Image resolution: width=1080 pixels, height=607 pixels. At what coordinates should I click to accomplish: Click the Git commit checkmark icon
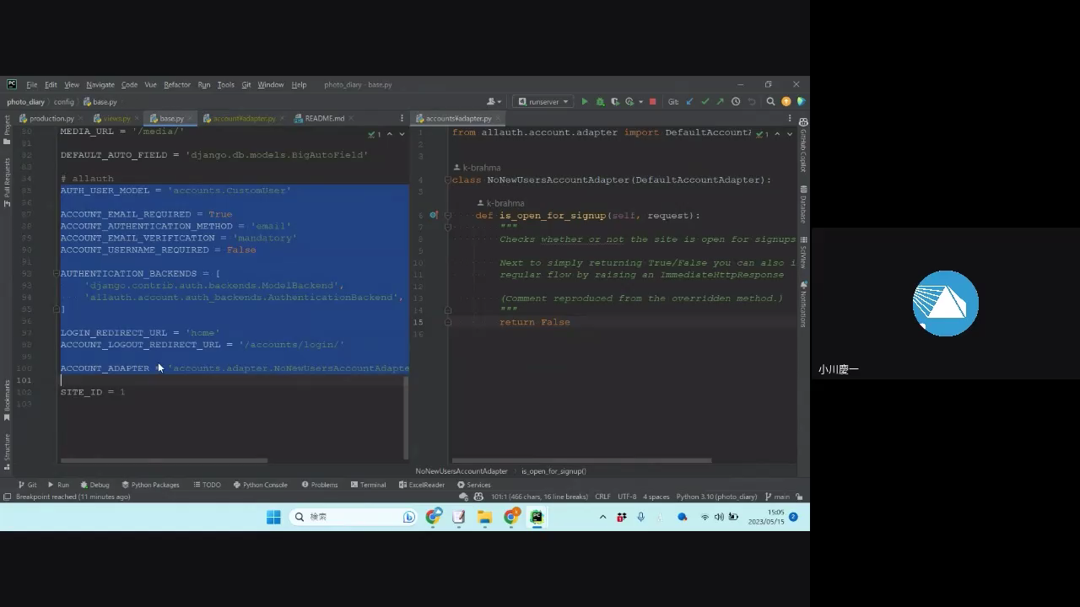click(705, 102)
